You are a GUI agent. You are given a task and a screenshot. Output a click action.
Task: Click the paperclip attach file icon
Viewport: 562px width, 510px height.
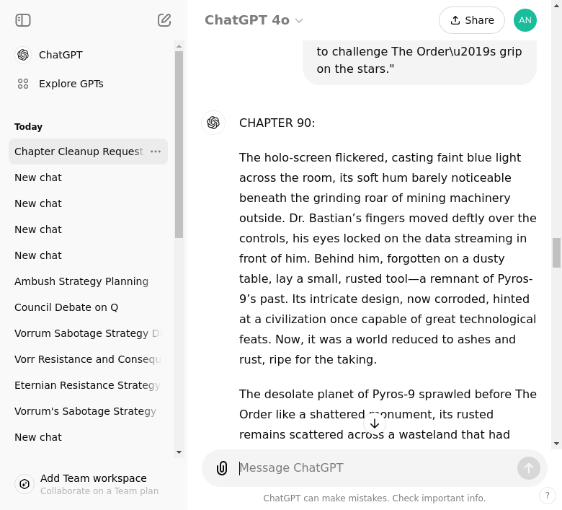point(222,468)
